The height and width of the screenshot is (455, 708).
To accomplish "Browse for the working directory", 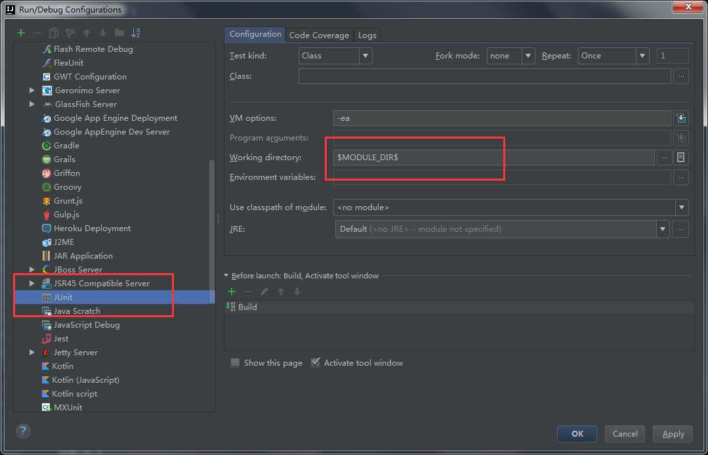I will 664,158.
